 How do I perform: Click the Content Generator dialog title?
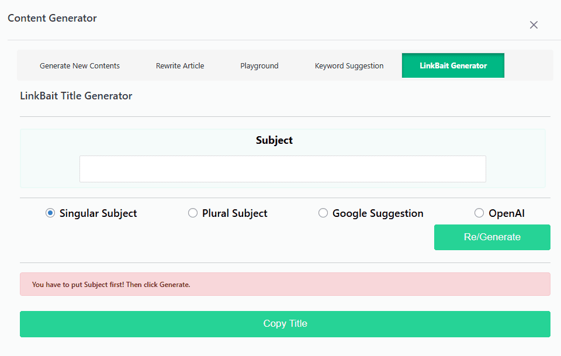pos(52,18)
